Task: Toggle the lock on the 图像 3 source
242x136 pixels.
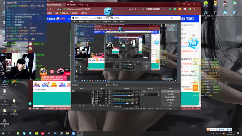Action: (109, 101)
